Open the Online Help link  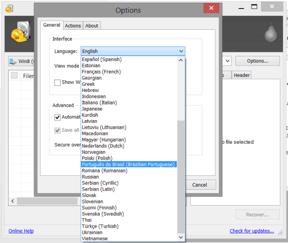coord(21,231)
